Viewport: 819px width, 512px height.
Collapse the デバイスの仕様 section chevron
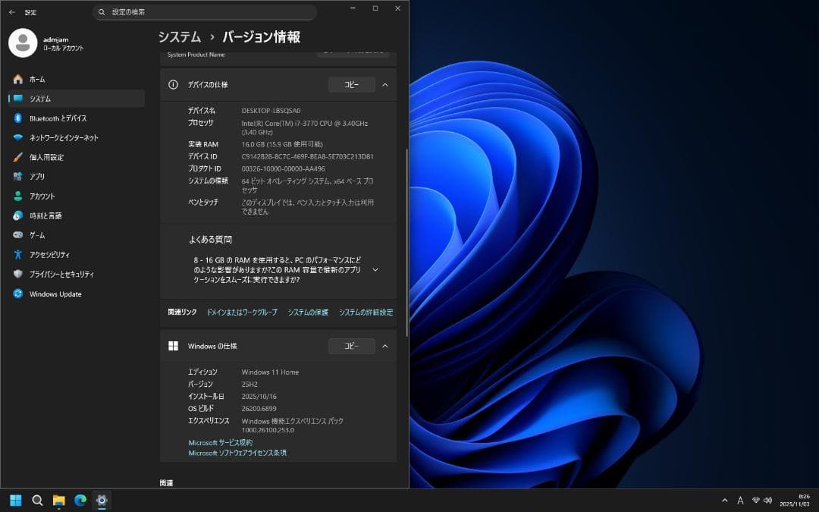(384, 85)
